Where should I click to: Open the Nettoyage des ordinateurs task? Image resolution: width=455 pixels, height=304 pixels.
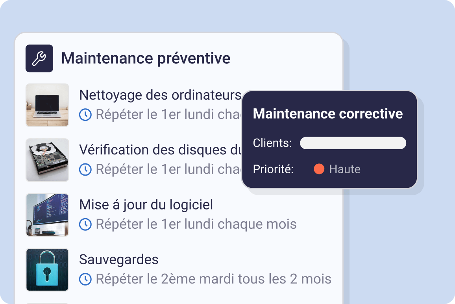[160, 95]
